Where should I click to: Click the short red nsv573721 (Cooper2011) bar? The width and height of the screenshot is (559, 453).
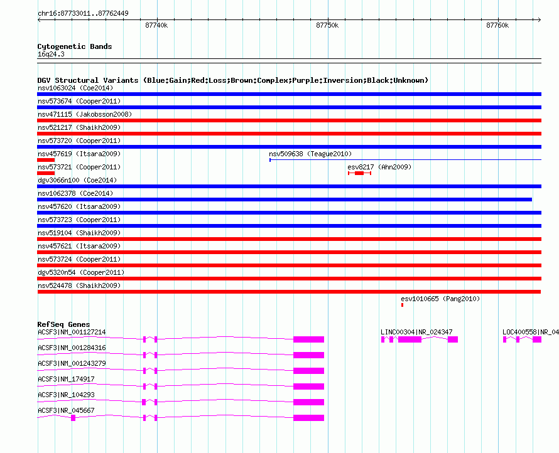coord(46,173)
